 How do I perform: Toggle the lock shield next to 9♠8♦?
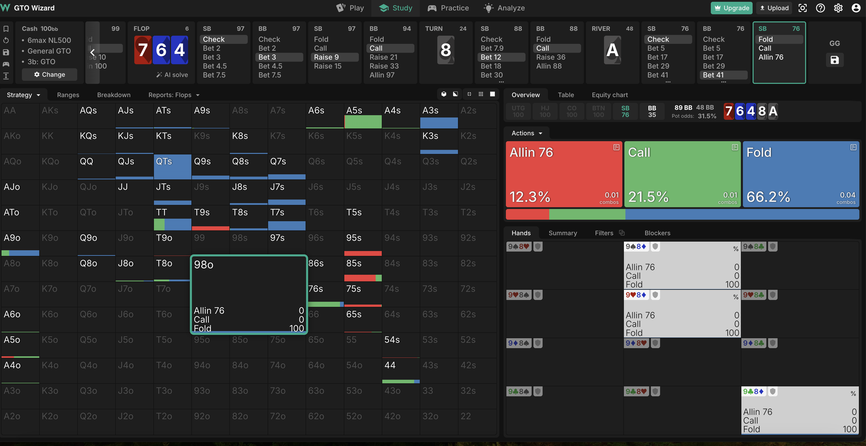pyautogui.click(x=655, y=247)
